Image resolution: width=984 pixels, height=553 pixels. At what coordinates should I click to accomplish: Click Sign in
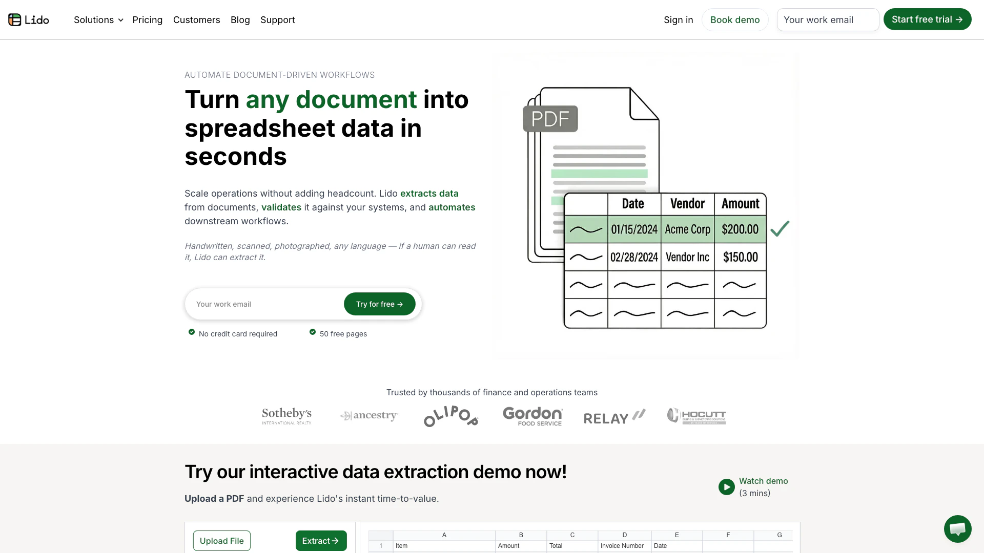[x=678, y=20]
